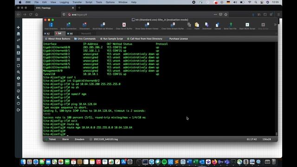Click the Firefox bookmark star icon
The height and width of the screenshot is (167, 297).
226,14
